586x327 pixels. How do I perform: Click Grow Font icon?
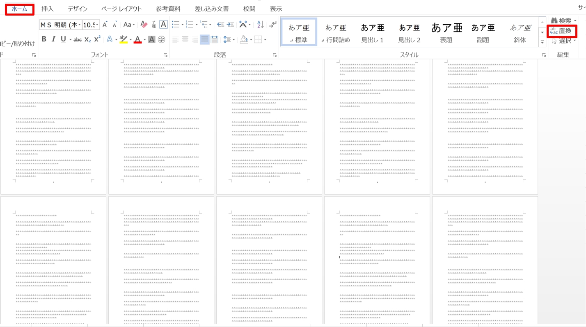click(x=105, y=25)
